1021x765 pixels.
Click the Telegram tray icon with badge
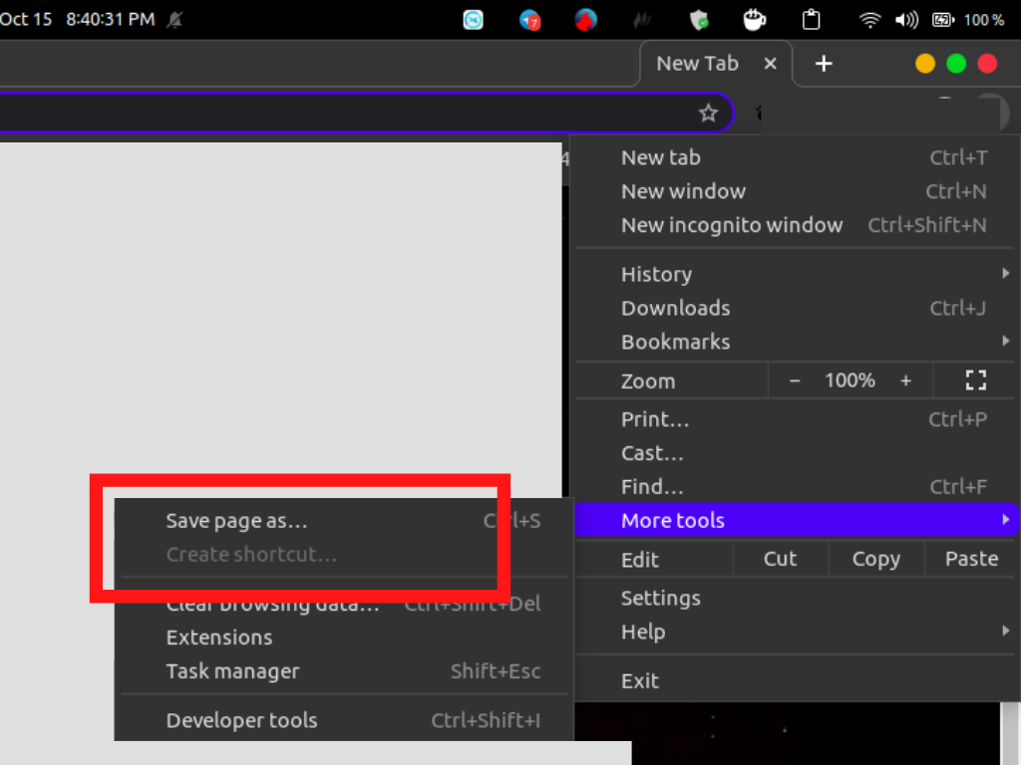click(530, 20)
